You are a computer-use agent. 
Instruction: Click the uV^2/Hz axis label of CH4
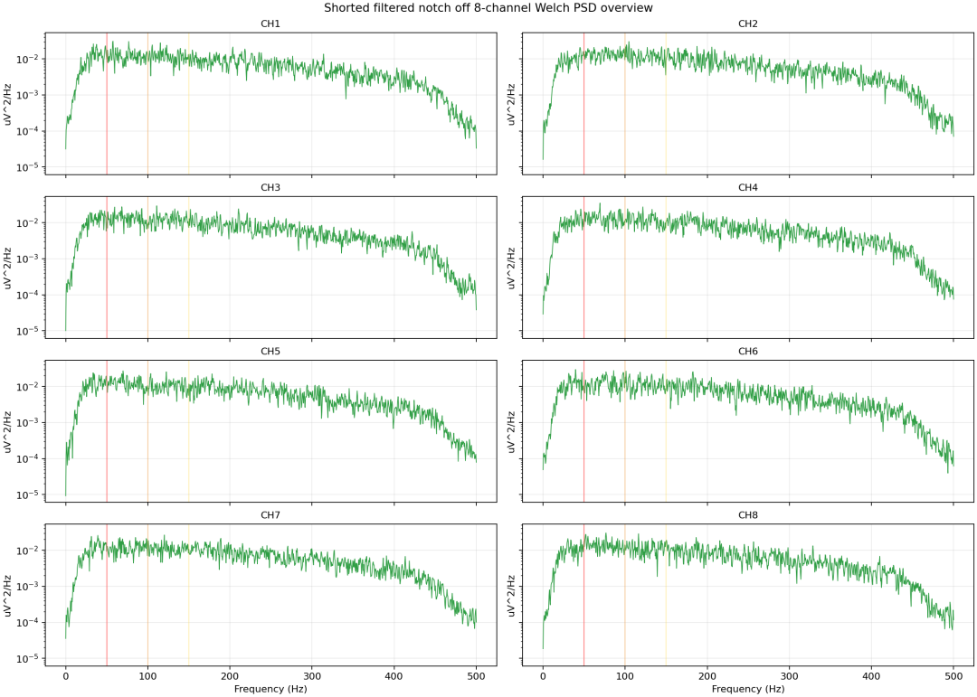(511, 268)
